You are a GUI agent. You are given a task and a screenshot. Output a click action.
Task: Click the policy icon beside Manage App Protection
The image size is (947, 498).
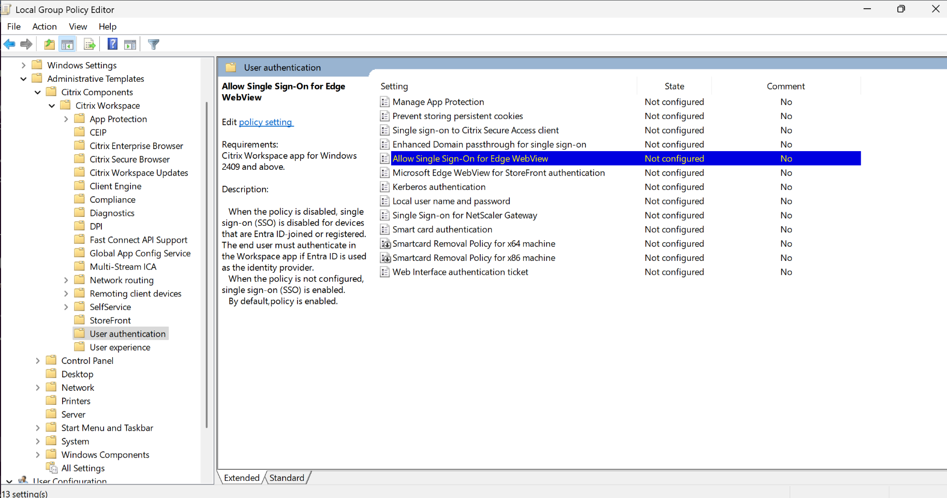(385, 102)
